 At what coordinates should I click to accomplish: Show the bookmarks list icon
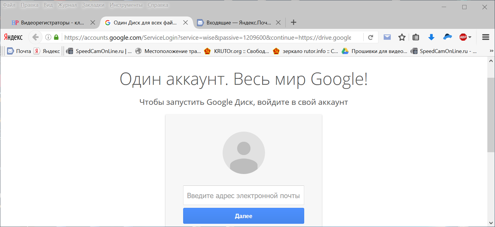416,37
